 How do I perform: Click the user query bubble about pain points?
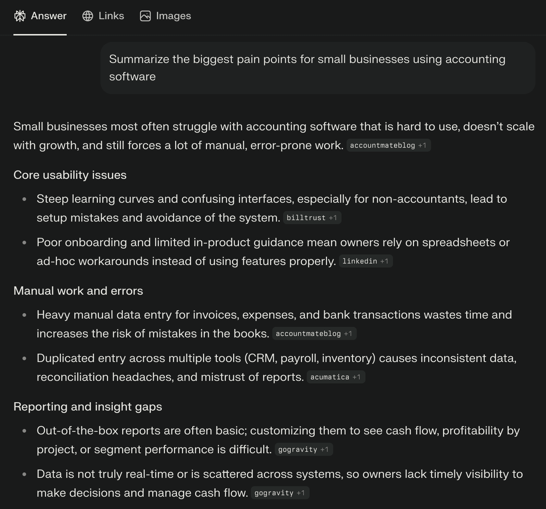(318, 68)
